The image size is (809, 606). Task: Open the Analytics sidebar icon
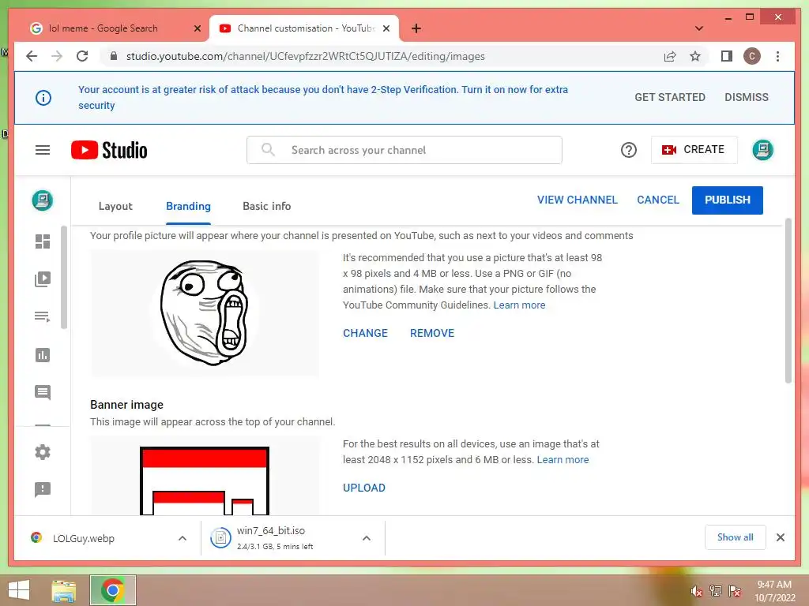[x=43, y=354]
